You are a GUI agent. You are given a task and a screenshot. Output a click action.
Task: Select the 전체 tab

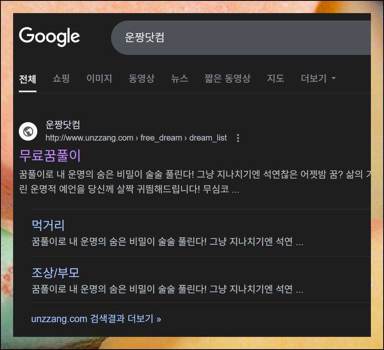tap(28, 79)
